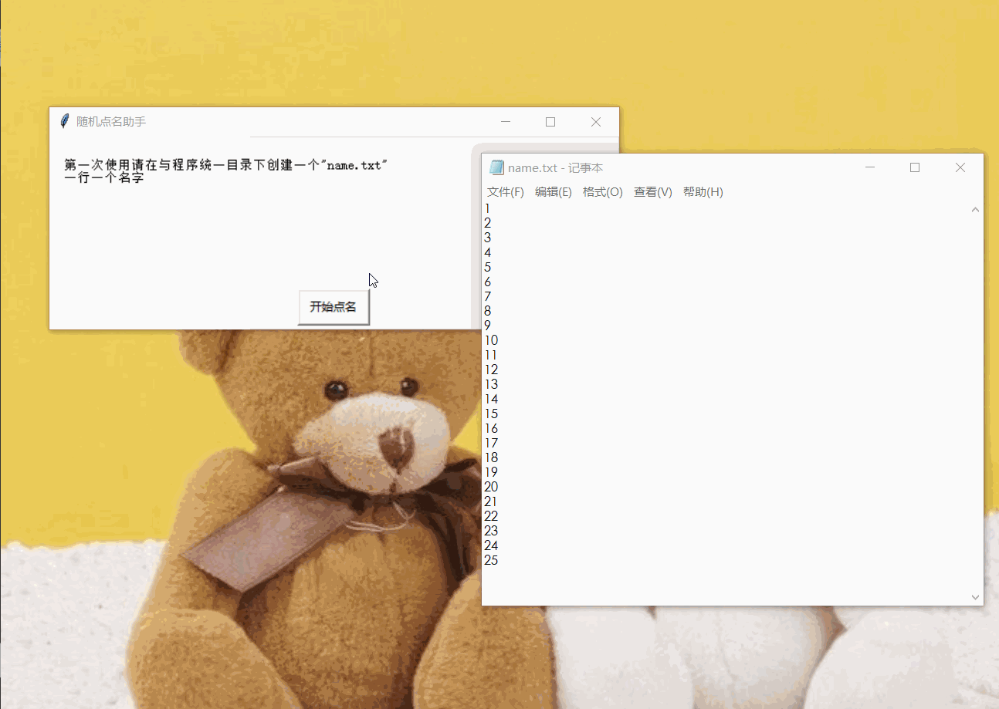Image resolution: width=999 pixels, height=709 pixels.
Task: Click line "25" in Notepad text
Action: click(x=491, y=560)
